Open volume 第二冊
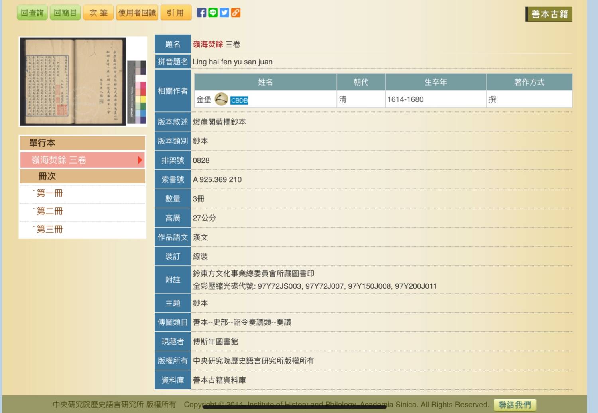This screenshot has height=413, width=598. [50, 211]
